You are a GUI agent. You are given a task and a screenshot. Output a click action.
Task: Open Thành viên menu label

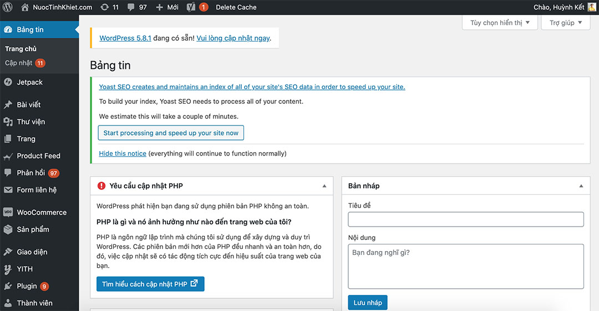35,303
